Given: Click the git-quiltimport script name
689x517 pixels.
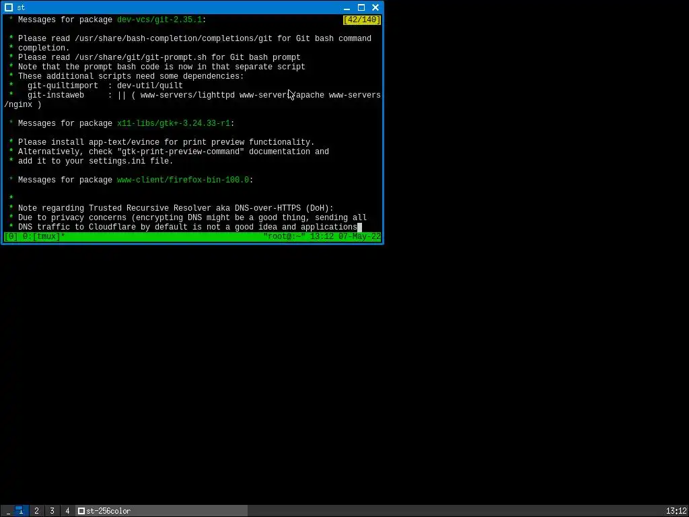Looking at the screenshot, I should [63, 85].
